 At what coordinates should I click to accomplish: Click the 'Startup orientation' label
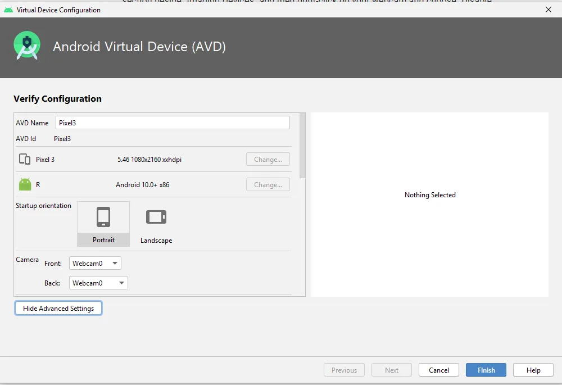43,205
